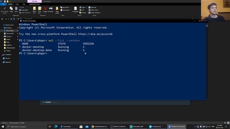Open the File tab in File Explorer
This screenshot has height=129, width=230.
pyautogui.click(x=3, y=4)
